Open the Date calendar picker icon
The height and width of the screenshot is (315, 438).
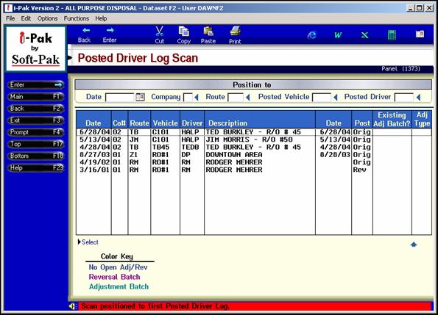(140, 97)
